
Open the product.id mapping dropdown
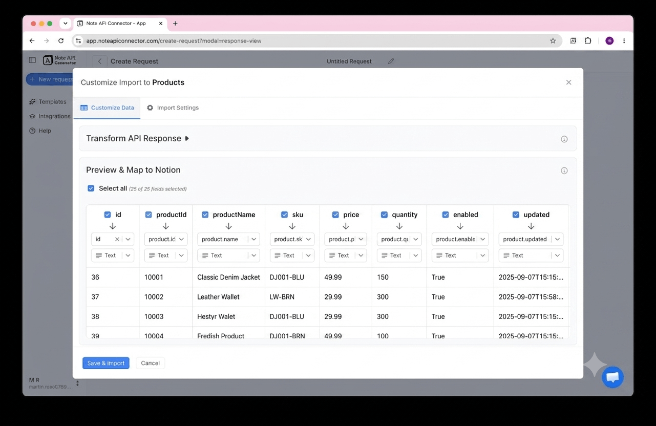pos(166,239)
